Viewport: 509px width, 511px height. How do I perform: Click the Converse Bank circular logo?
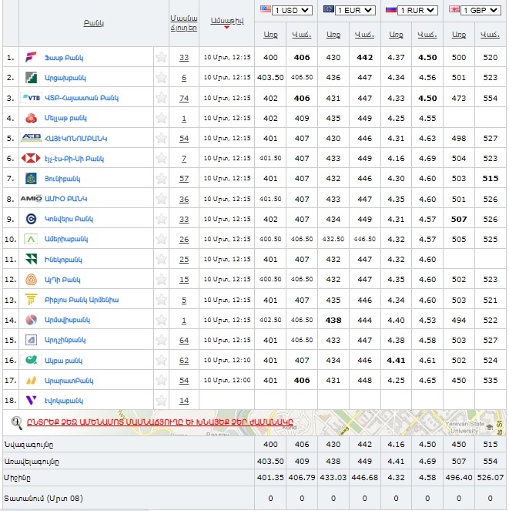point(31,219)
